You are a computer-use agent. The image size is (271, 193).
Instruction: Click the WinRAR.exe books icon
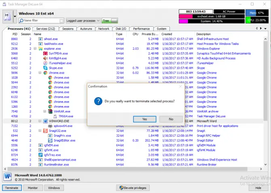50,111
